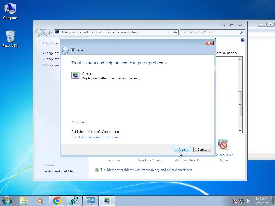Select the Recycle Bin desktop icon
This screenshot has height=206, width=275.
(x=10, y=39)
